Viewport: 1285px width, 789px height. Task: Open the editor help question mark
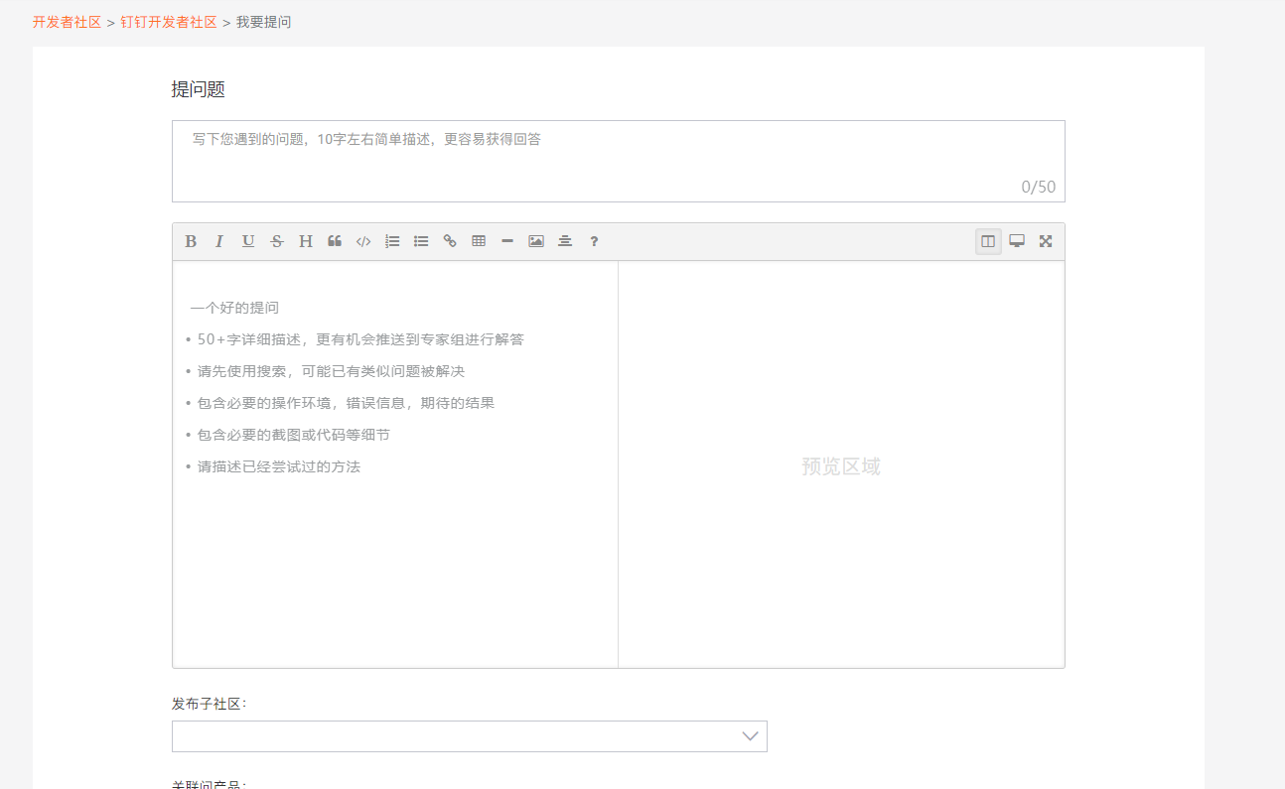pyautogui.click(x=594, y=241)
